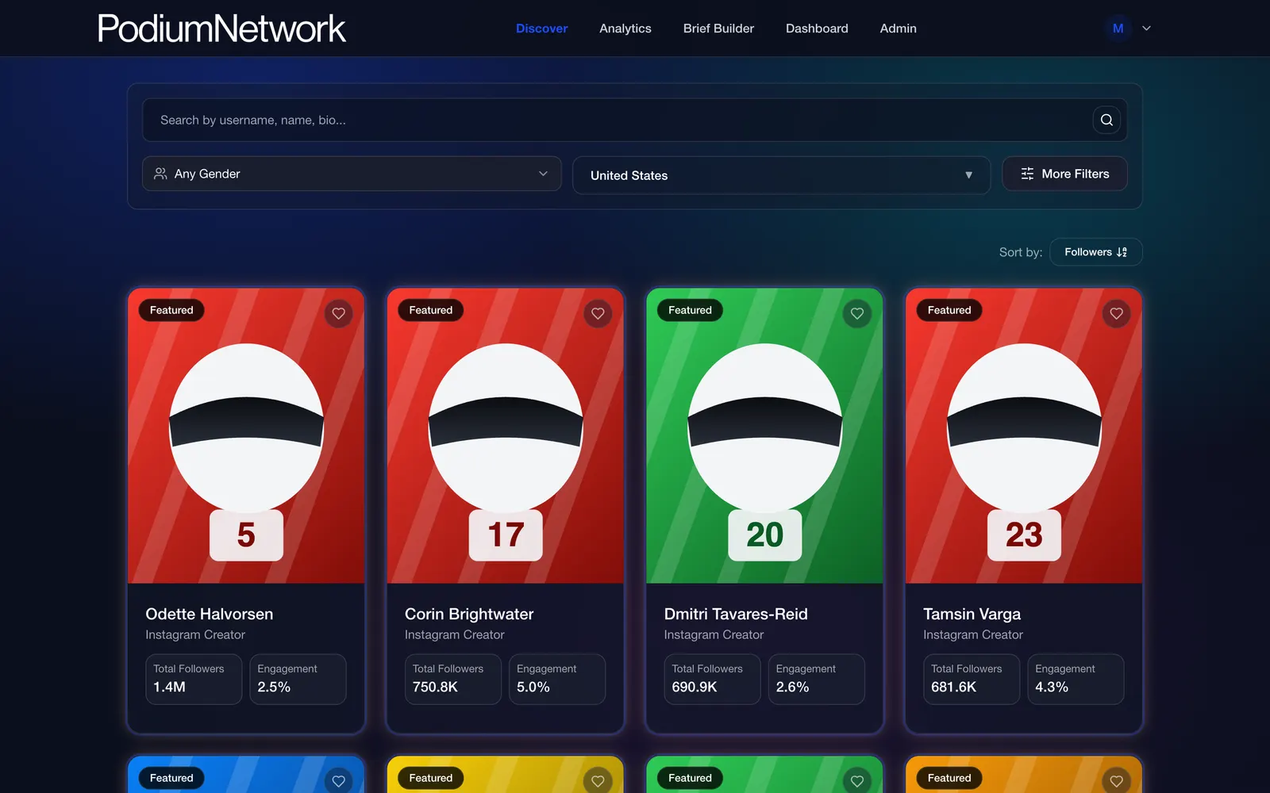
Task: Click the 750.8K total followers value
Action: pos(435,687)
